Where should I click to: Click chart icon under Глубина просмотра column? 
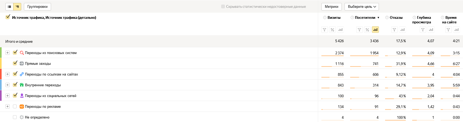point(431,30)
